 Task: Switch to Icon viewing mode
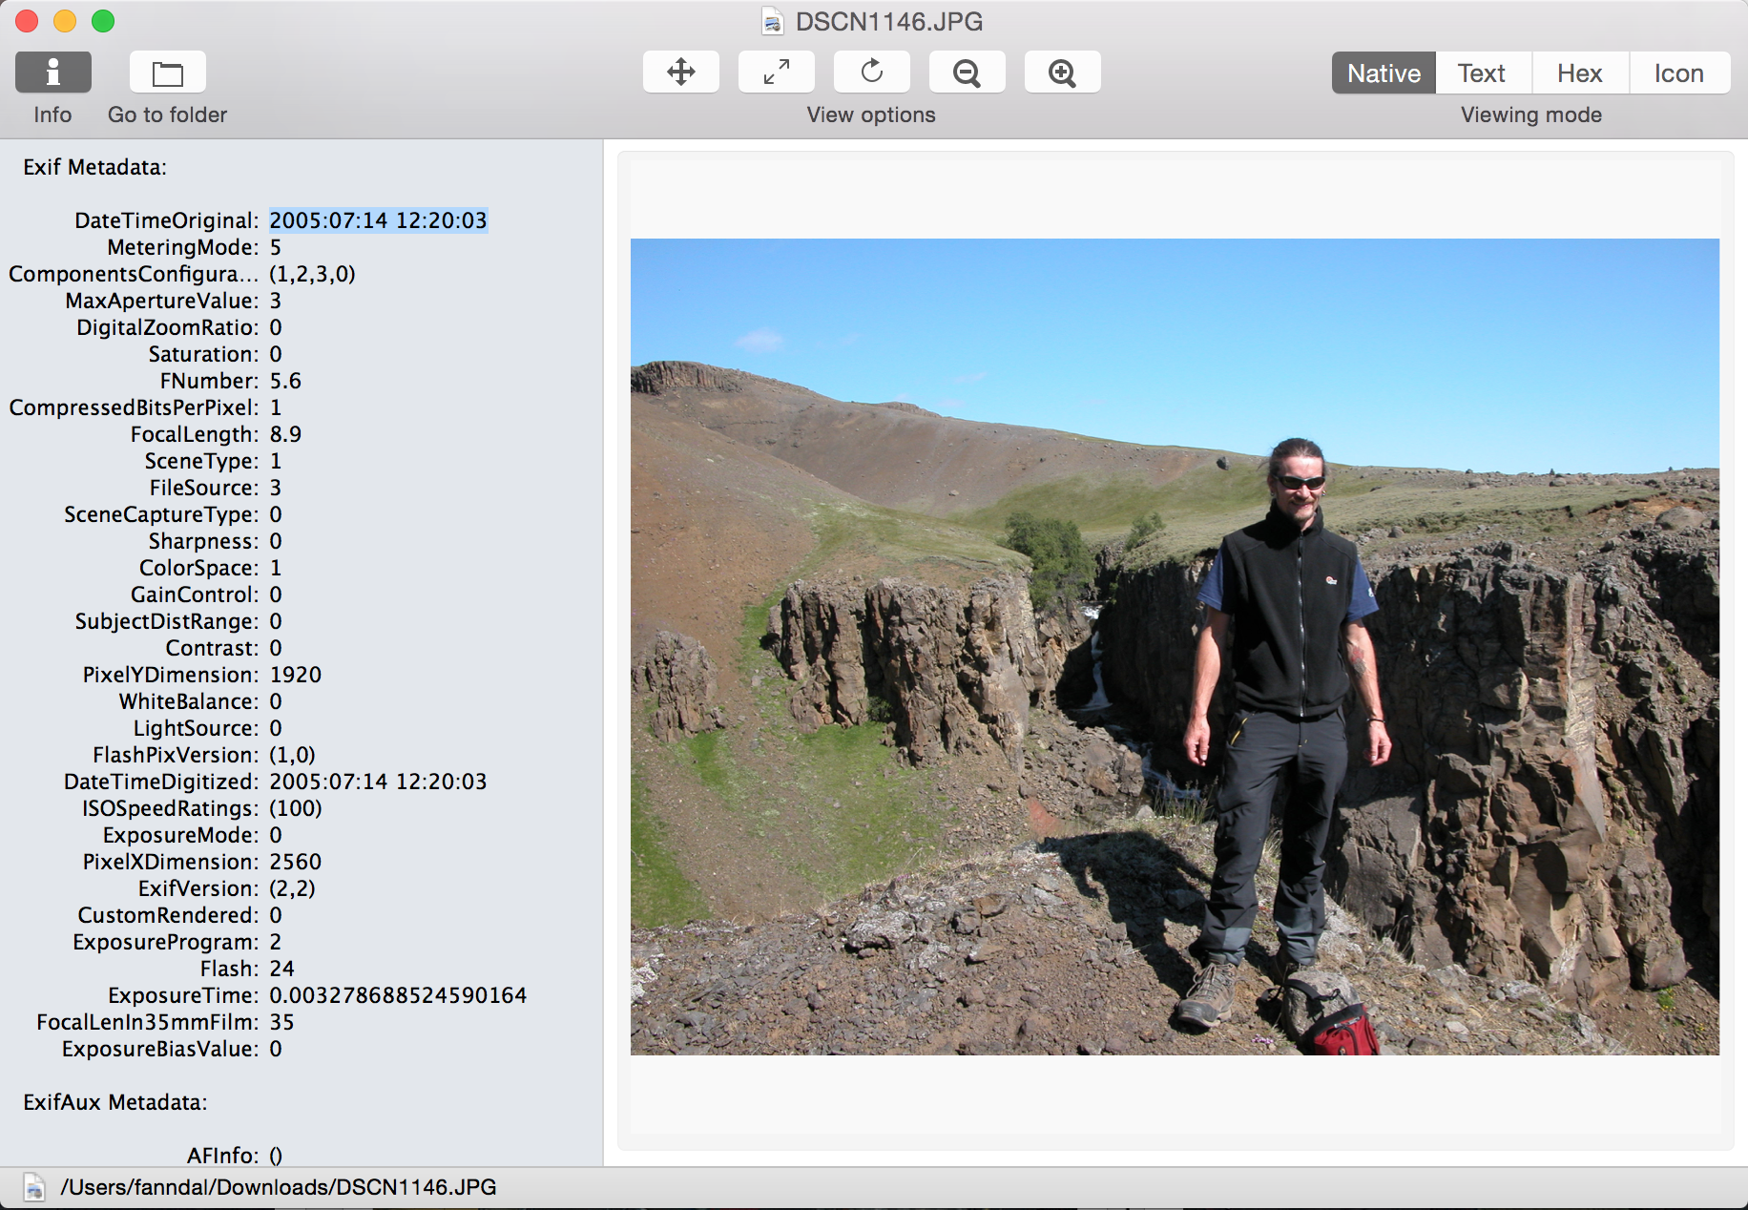[x=1678, y=73]
